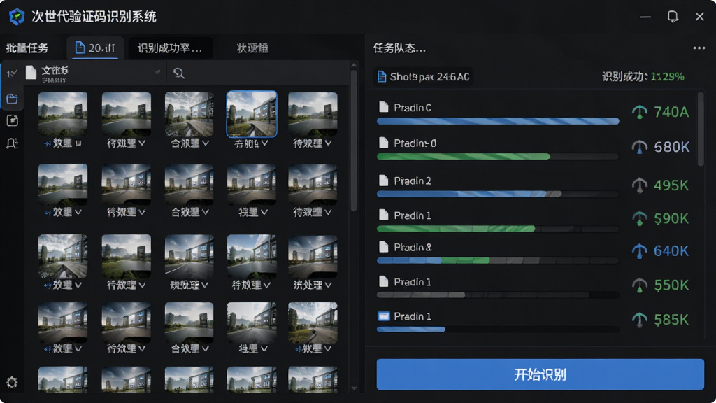Click the file icon of Pradln C row

pyautogui.click(x=384, y=107)
